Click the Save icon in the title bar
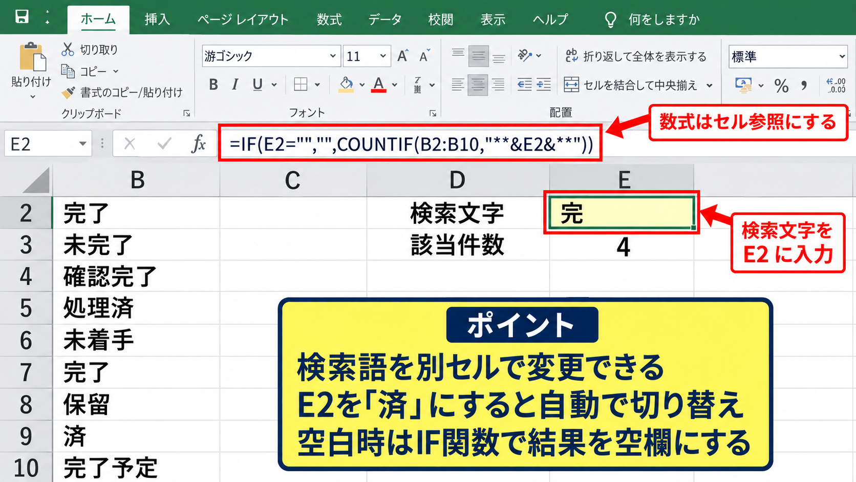The image size is (856, 482). (22, 17)
